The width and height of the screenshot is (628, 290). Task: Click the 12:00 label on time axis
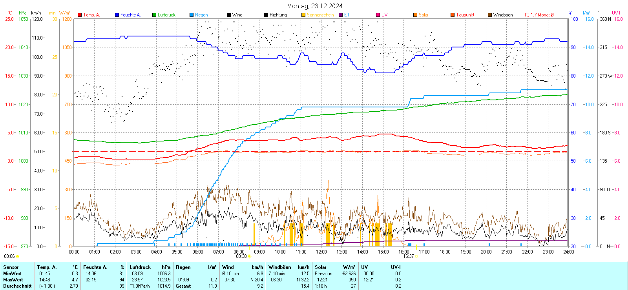(321, 252)
